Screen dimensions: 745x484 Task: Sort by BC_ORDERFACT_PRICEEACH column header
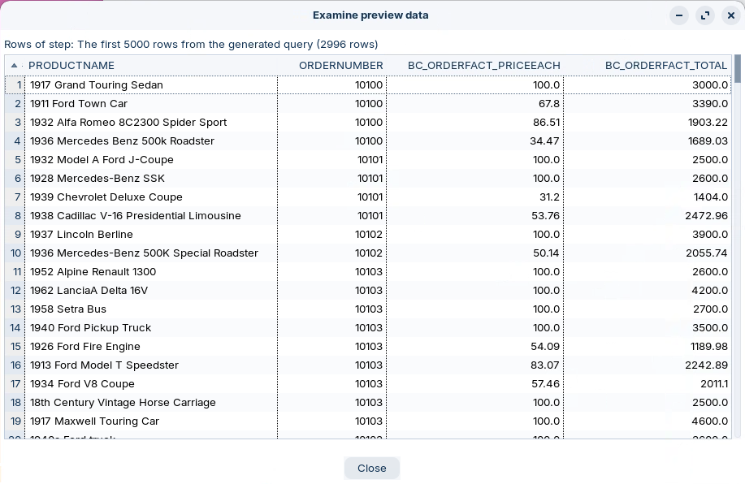click(x=483, y=66)
